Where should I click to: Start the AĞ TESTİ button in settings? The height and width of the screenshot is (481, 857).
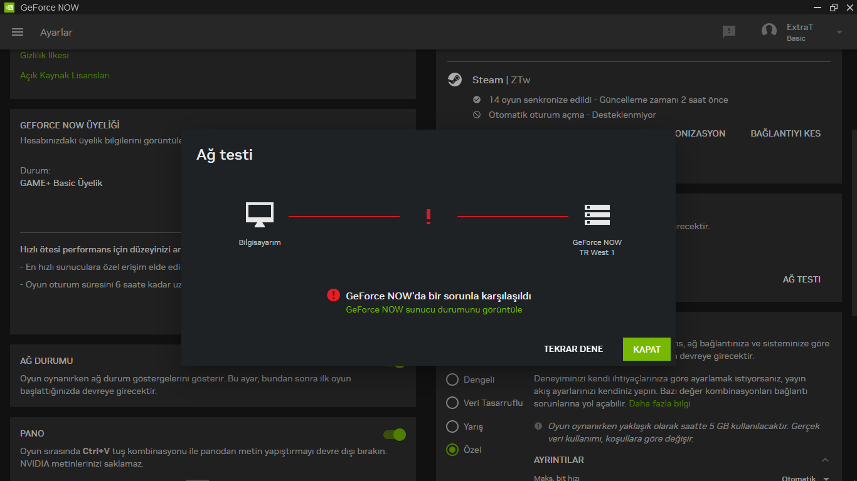coord(802,279)
